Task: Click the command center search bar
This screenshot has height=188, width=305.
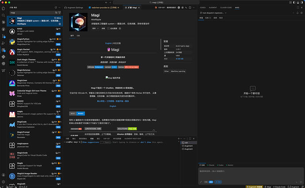Action: [x=156, y=3]
